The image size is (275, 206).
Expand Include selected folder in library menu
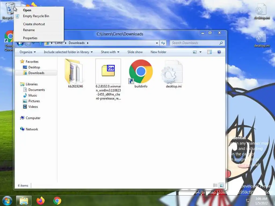(68, 52)
